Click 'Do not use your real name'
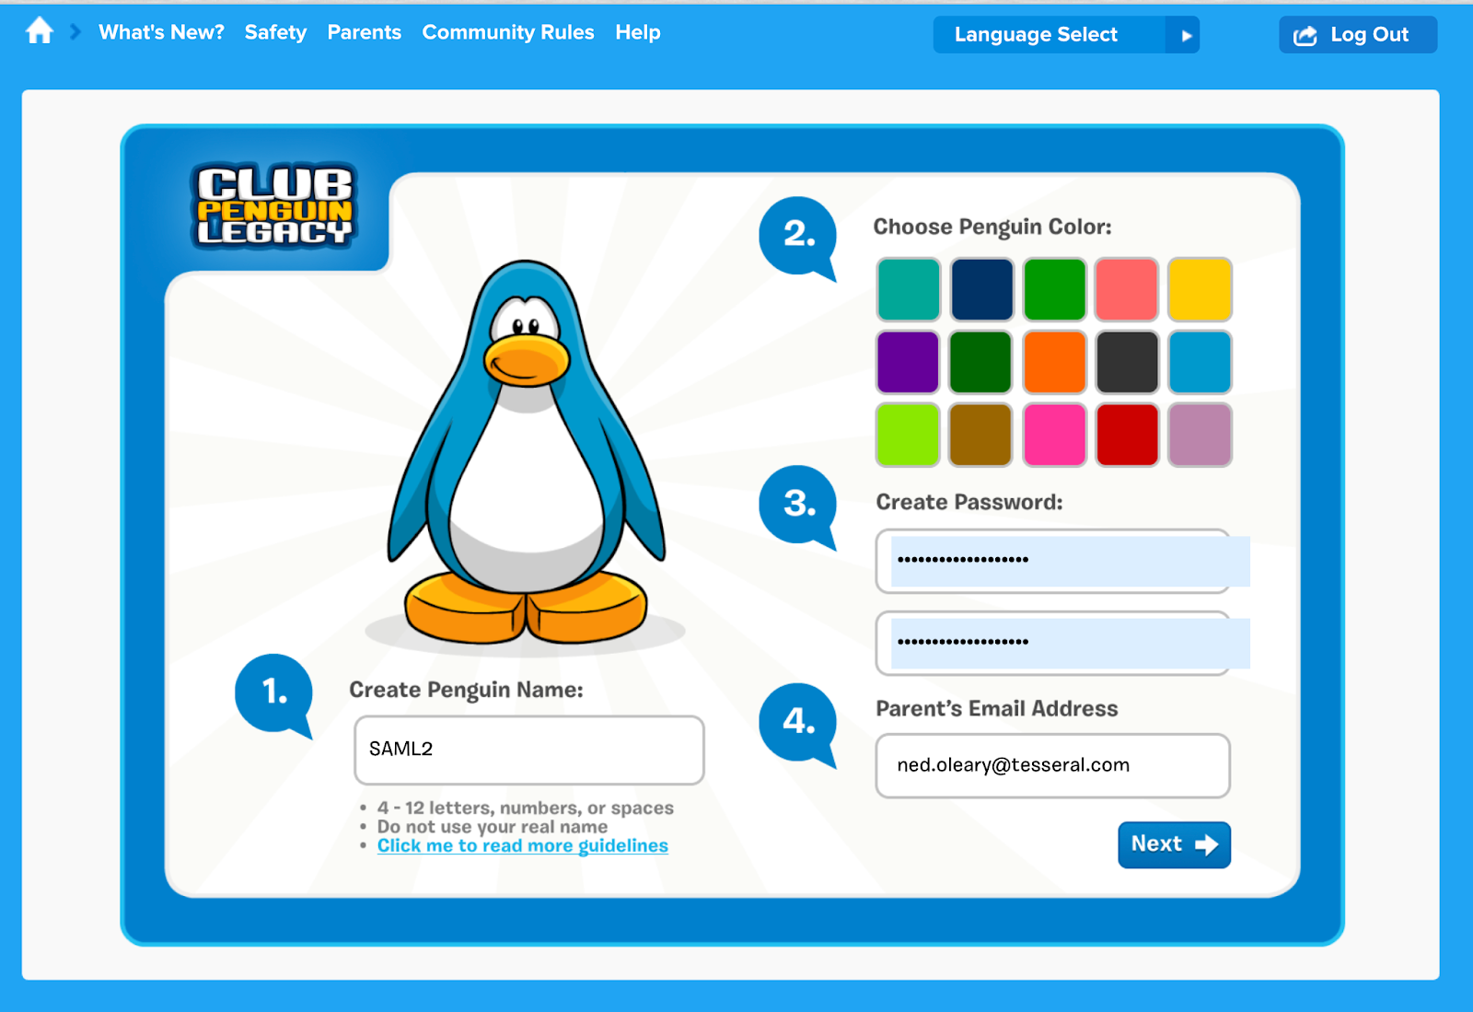Image resolution: width=1473 pixels, height=1012 pixels. click(x=493, y=827)
